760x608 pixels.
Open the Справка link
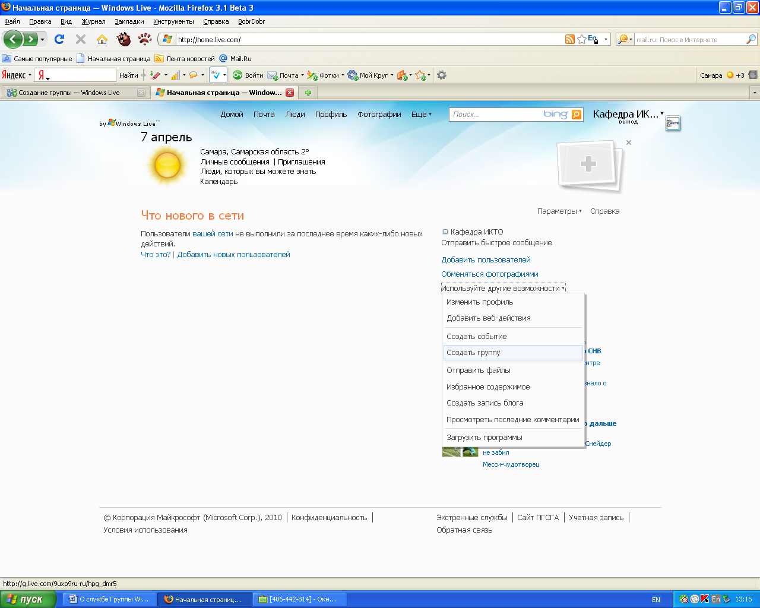604,211
